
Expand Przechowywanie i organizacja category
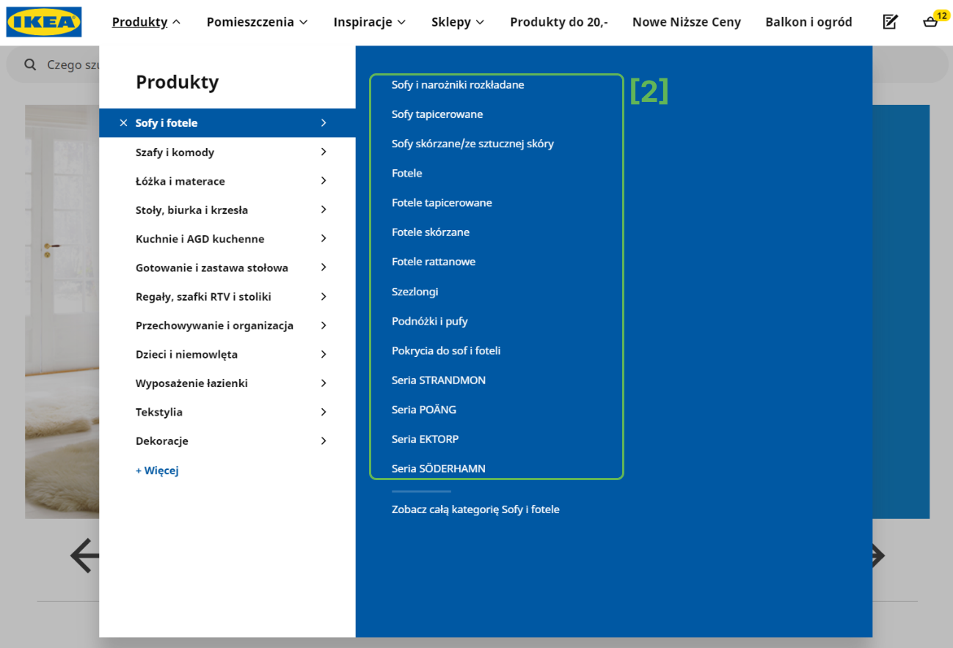pyautogui.click(x=227, y=325)
